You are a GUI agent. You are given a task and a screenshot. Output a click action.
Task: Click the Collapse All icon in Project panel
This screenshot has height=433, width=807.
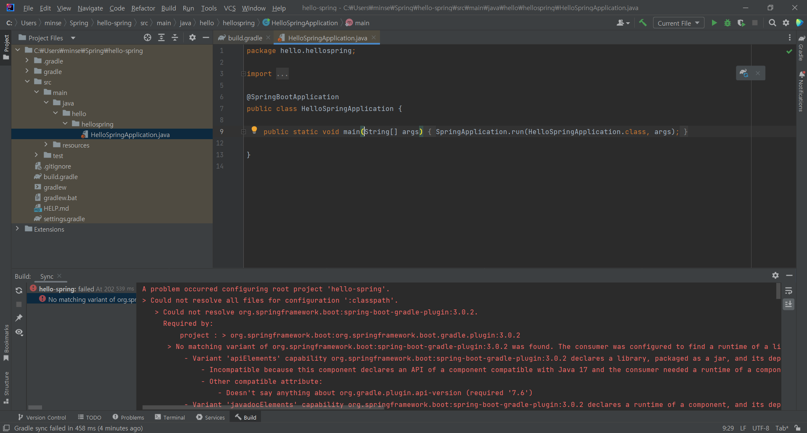[x=175, y=38]
